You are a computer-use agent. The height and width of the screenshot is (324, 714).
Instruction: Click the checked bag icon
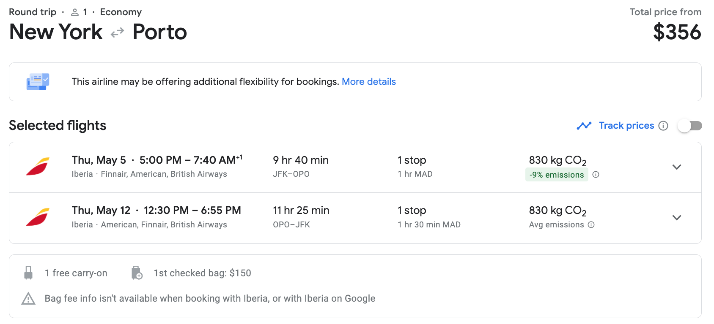137,273
